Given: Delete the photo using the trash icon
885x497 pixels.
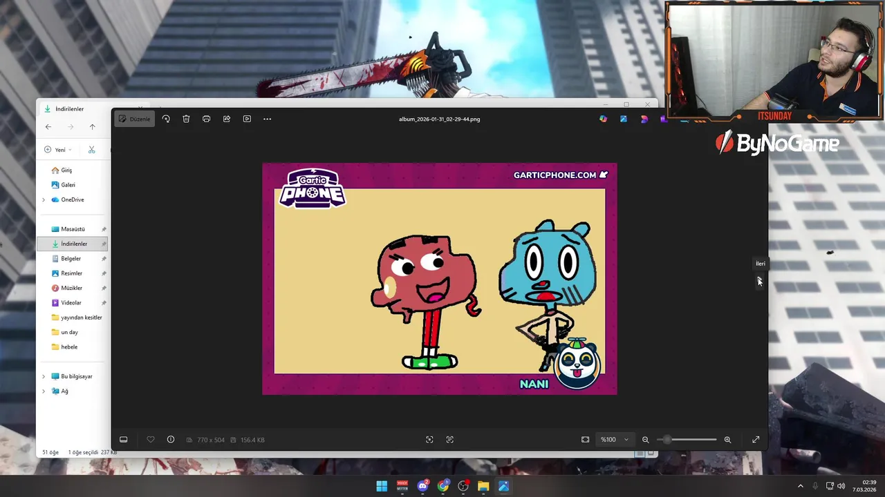Looking at the screenshot, I should point(186,119).
